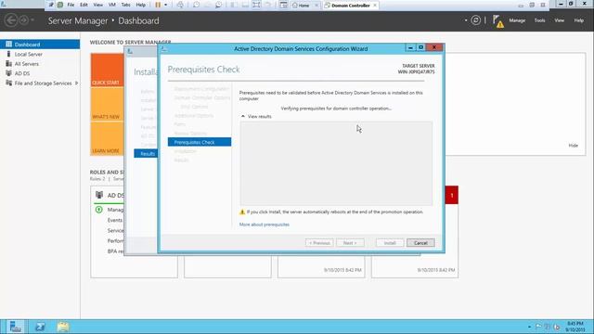The height and width of the screenshot is (334, 594).
Task: Click the AD DS role tile icon
Action: tap(99, 195)
